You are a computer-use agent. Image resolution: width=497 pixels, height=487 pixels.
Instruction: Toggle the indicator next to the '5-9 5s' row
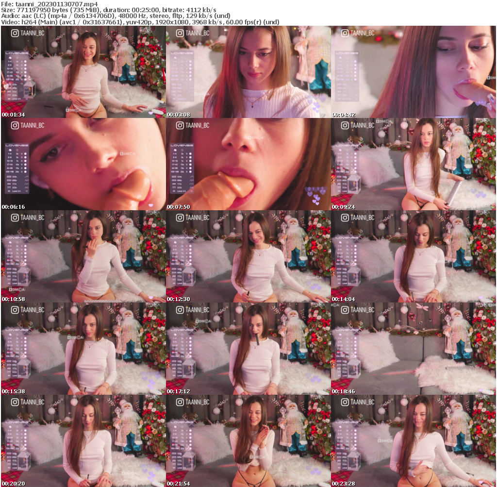click(x=25, y=65)
